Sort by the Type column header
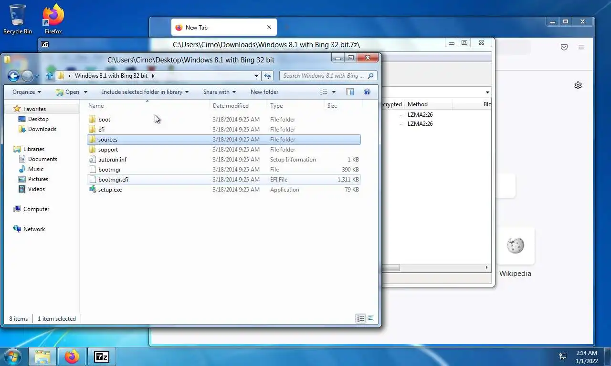611x366 pixels. 295,106
